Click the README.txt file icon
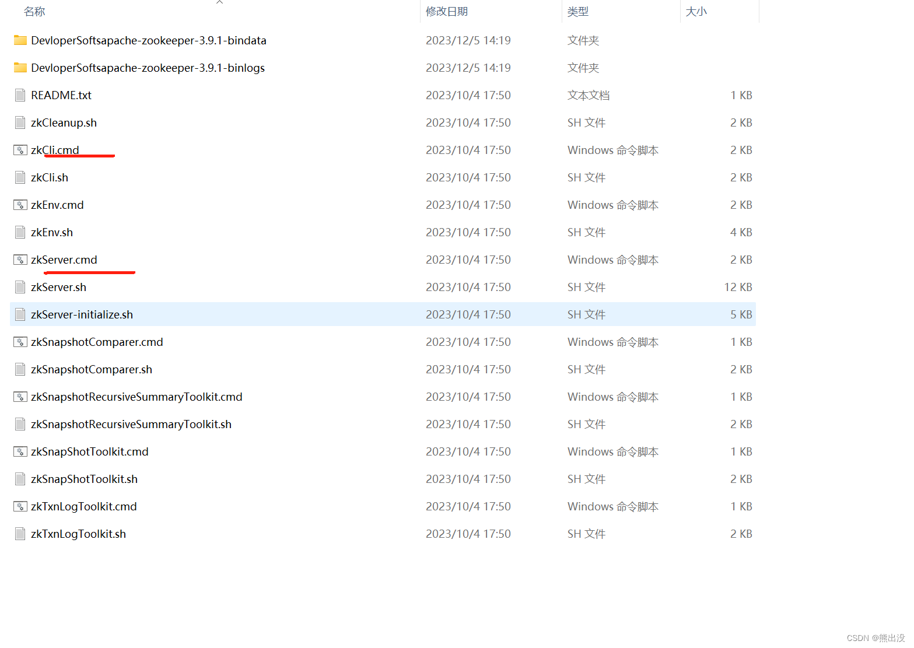This screenshot has height=648, width=914. click(20, 95)
